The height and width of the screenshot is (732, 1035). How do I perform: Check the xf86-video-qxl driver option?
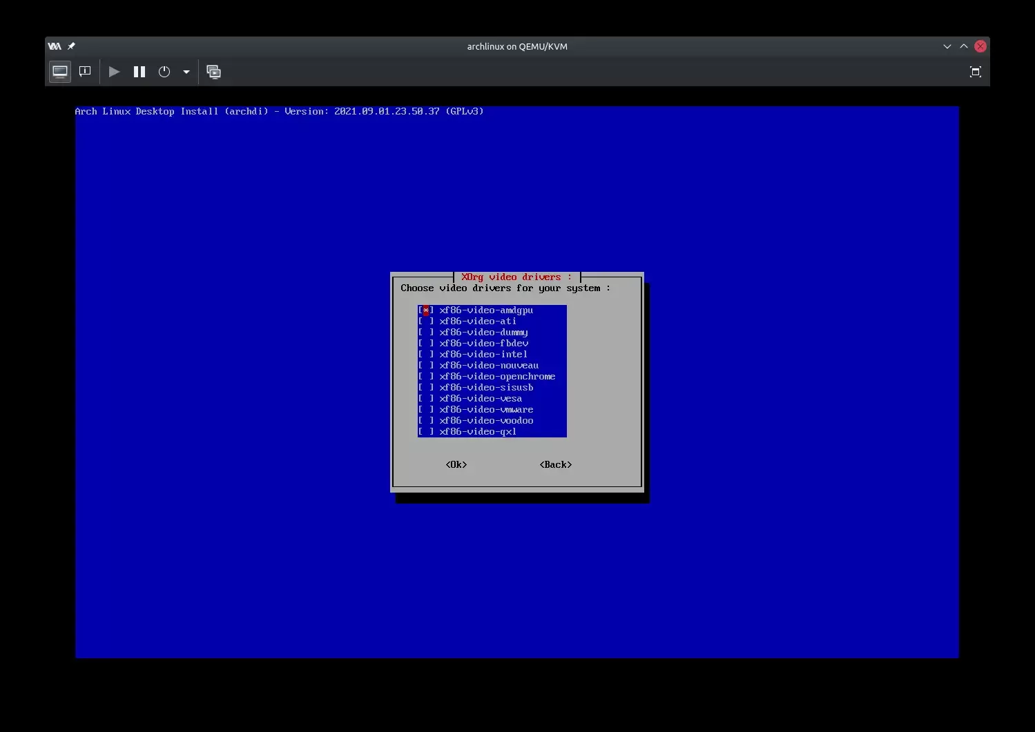[x=426, y=432]
